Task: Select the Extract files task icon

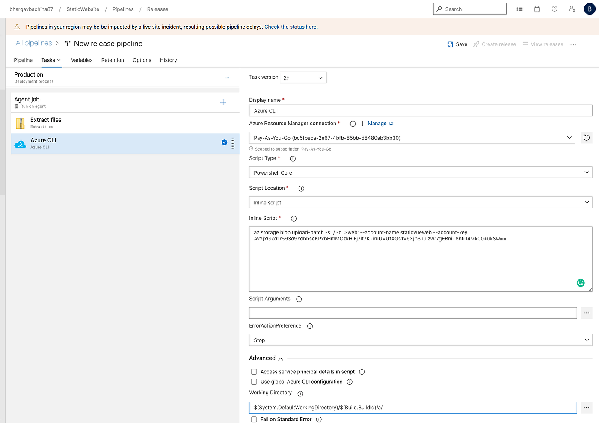Action: tap(20, 123)
